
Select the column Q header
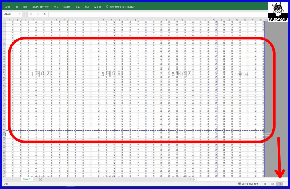[x=135, y=20]
